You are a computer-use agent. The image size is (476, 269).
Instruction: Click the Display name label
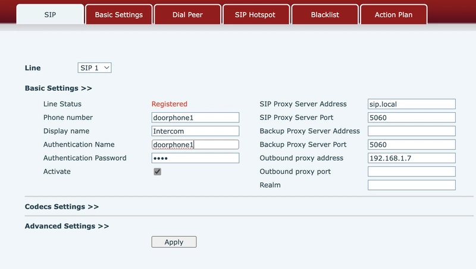[x=66, y=131]
